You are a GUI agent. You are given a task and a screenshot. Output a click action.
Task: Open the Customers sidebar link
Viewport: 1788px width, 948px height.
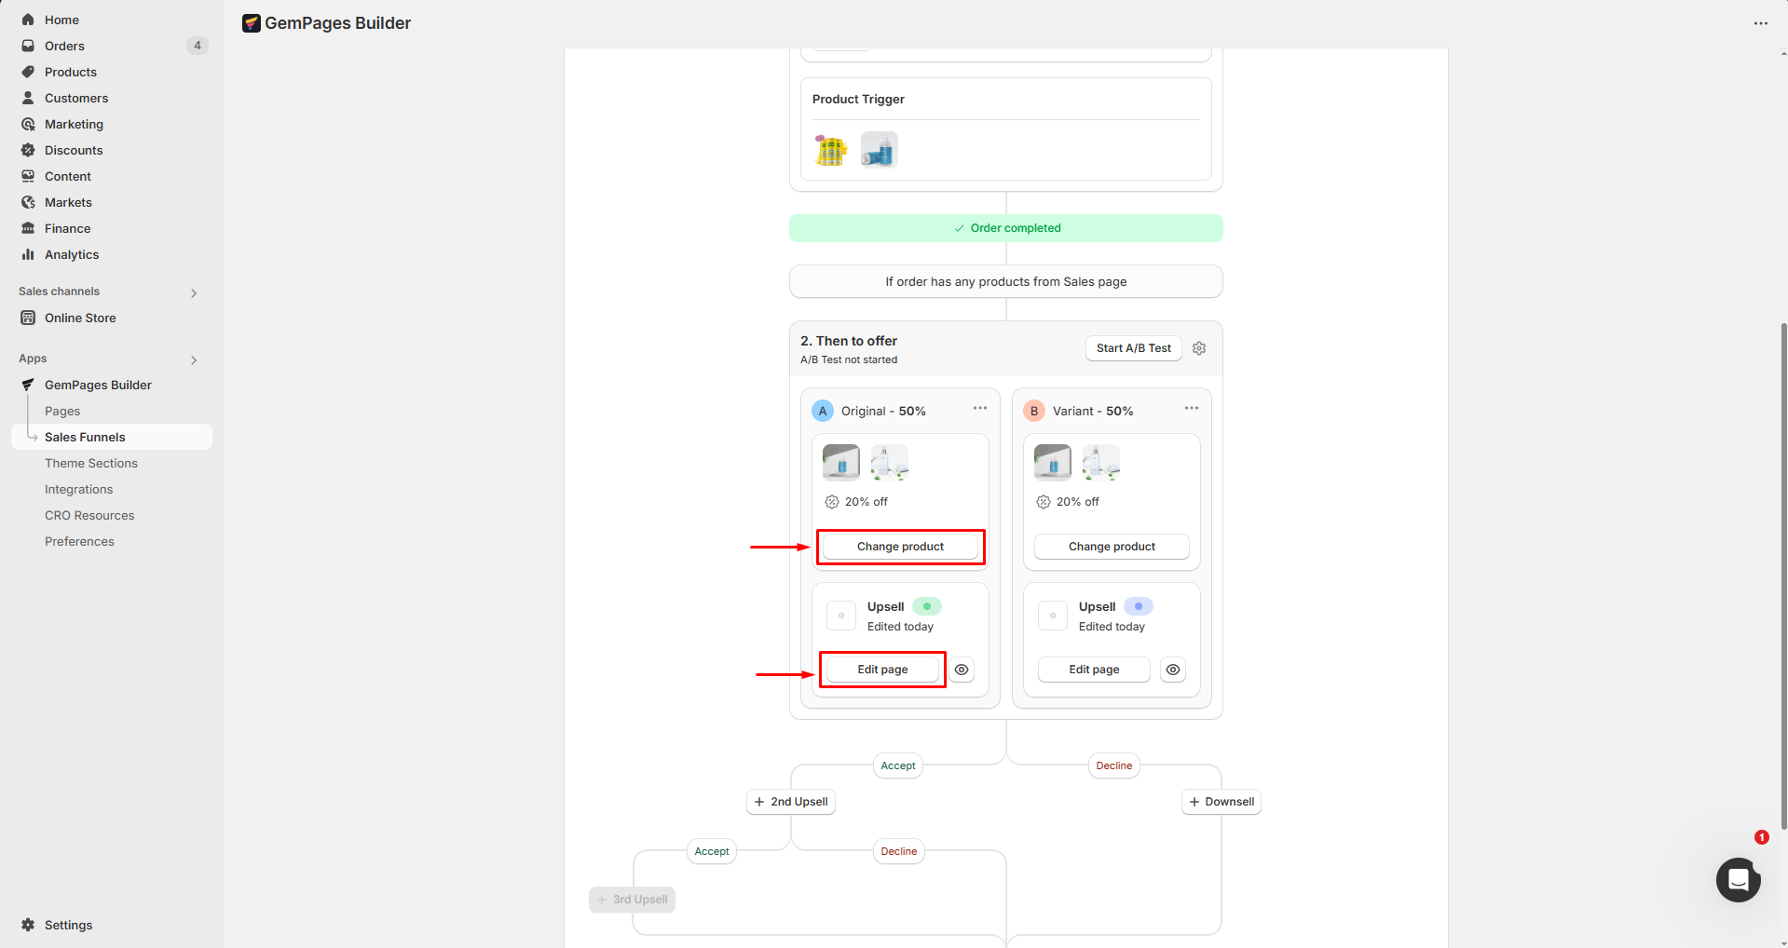tap(76, 98)
